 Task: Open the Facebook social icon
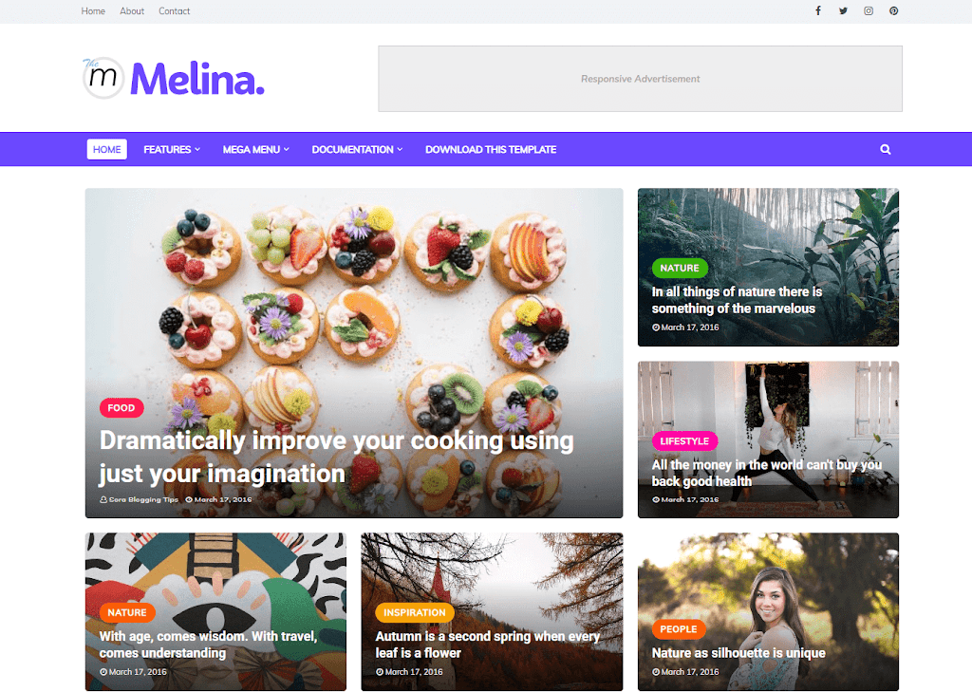(817, 10)
